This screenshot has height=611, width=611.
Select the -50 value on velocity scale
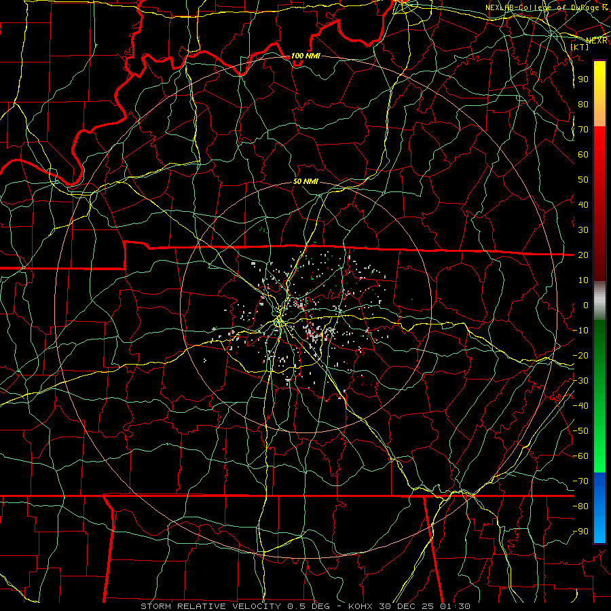580,431
